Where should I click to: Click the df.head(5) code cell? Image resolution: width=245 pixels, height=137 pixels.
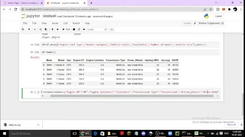pos(130,53)
